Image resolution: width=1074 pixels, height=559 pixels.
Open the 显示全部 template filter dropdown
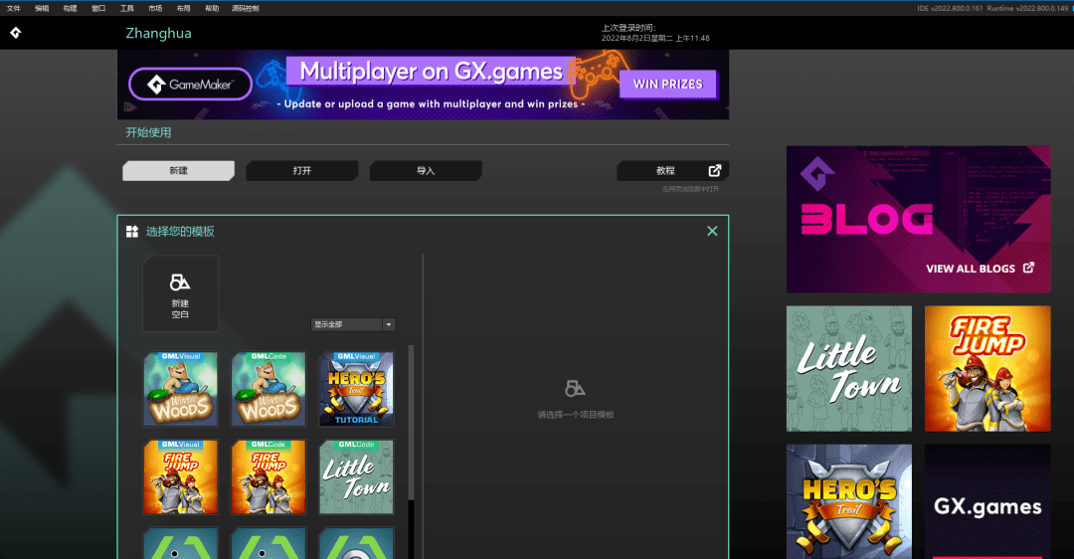click(x=347, y=324)
